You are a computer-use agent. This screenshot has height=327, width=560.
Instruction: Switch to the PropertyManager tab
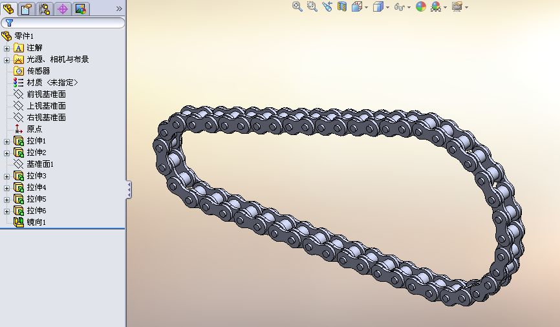(26, 8)
